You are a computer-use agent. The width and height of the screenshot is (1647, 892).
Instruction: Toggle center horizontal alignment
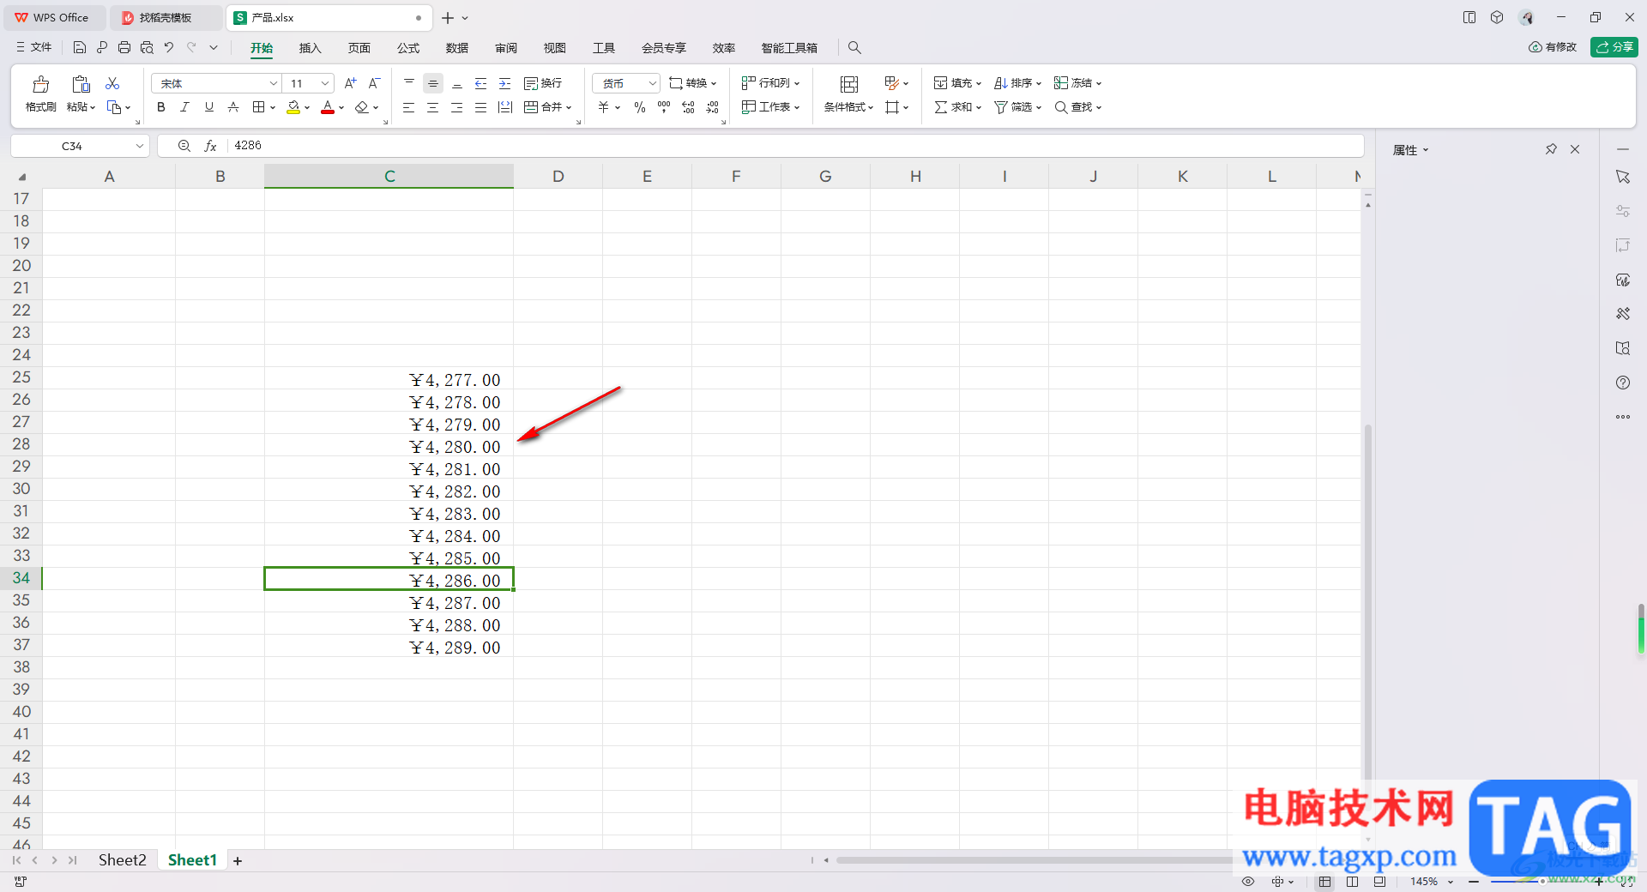(433, 107)
